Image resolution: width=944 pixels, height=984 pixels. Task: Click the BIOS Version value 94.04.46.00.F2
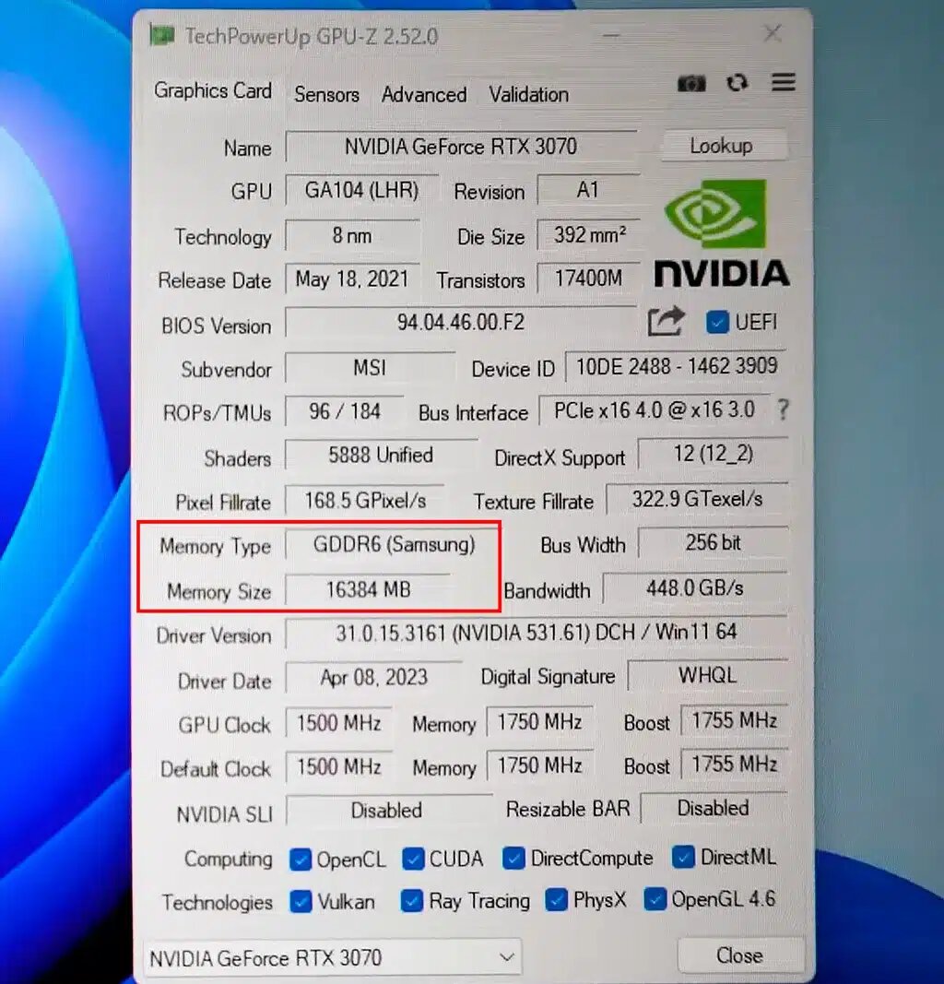click(x=461, y=323)
